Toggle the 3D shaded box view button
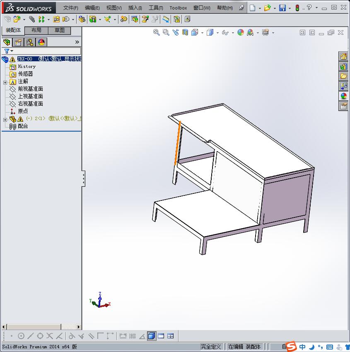 pyautogui.click(x=152, y=336)
